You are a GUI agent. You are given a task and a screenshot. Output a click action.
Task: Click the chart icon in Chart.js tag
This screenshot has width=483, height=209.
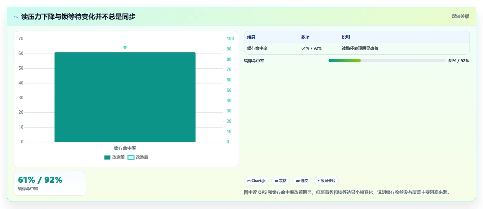249,181
